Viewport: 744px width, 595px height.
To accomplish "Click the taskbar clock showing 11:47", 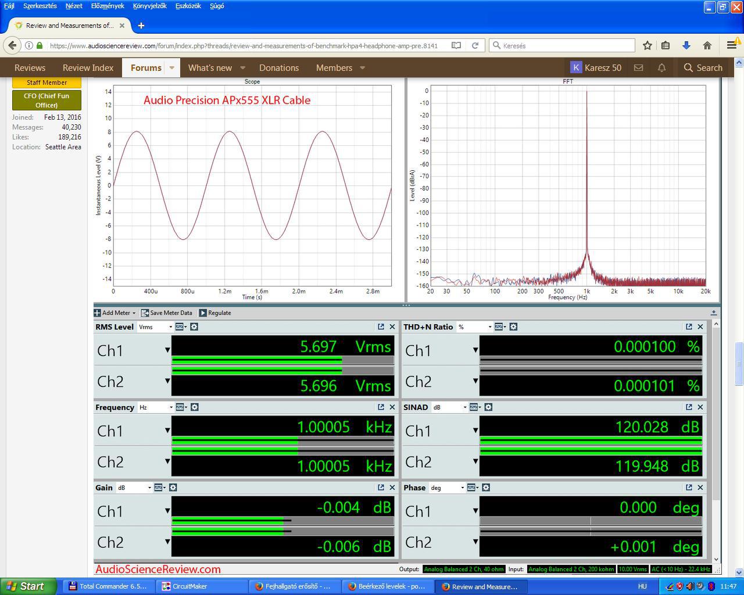I will 728,586.
